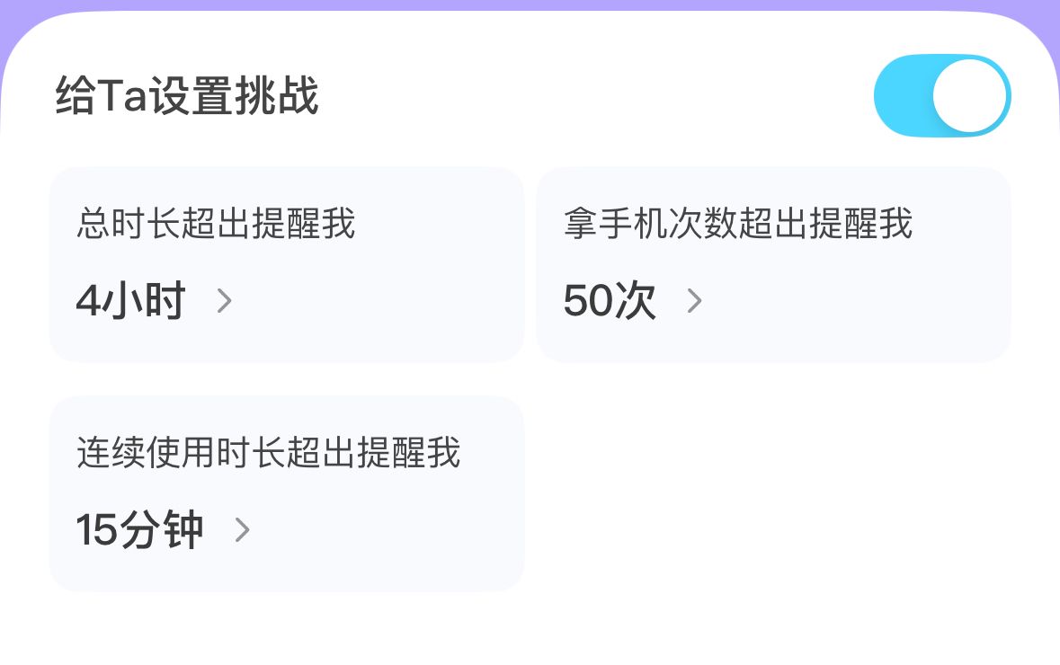Open the arrow next to 15分钟
The height and width of the screenshot is (665, 1060).
pyautogui.click(x=242, y=530)
